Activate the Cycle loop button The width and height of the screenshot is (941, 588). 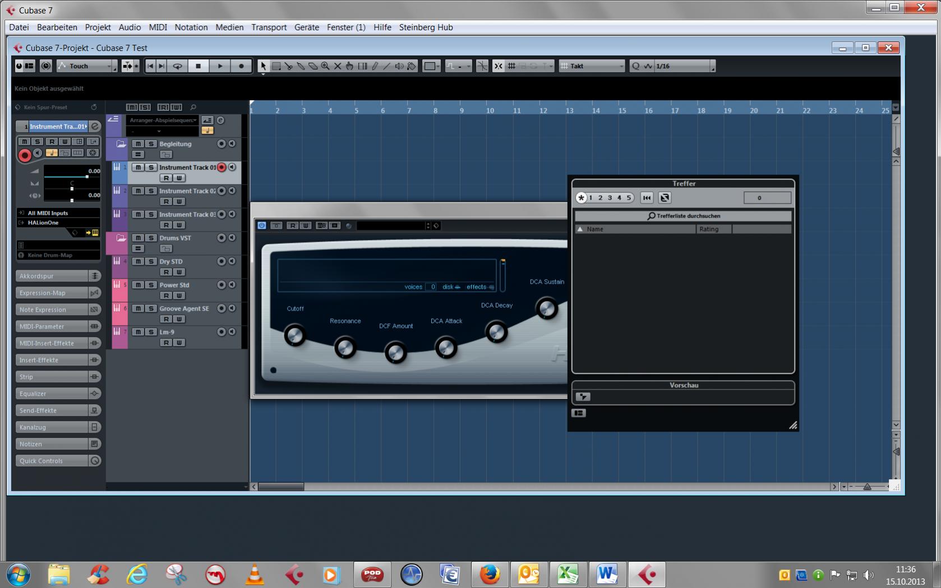177,66
